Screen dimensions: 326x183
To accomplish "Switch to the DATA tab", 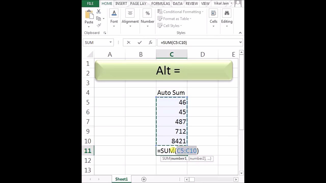I will (x=178, y=4).
